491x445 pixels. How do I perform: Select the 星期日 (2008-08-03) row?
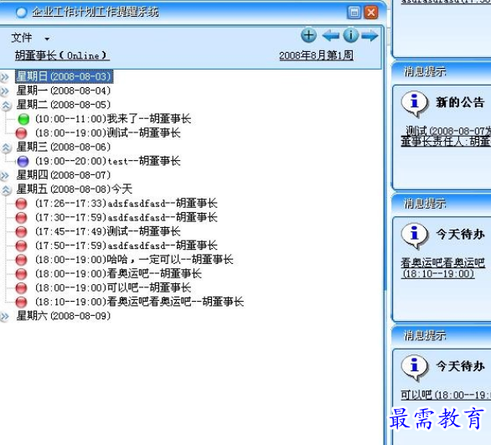click(64, 76)
